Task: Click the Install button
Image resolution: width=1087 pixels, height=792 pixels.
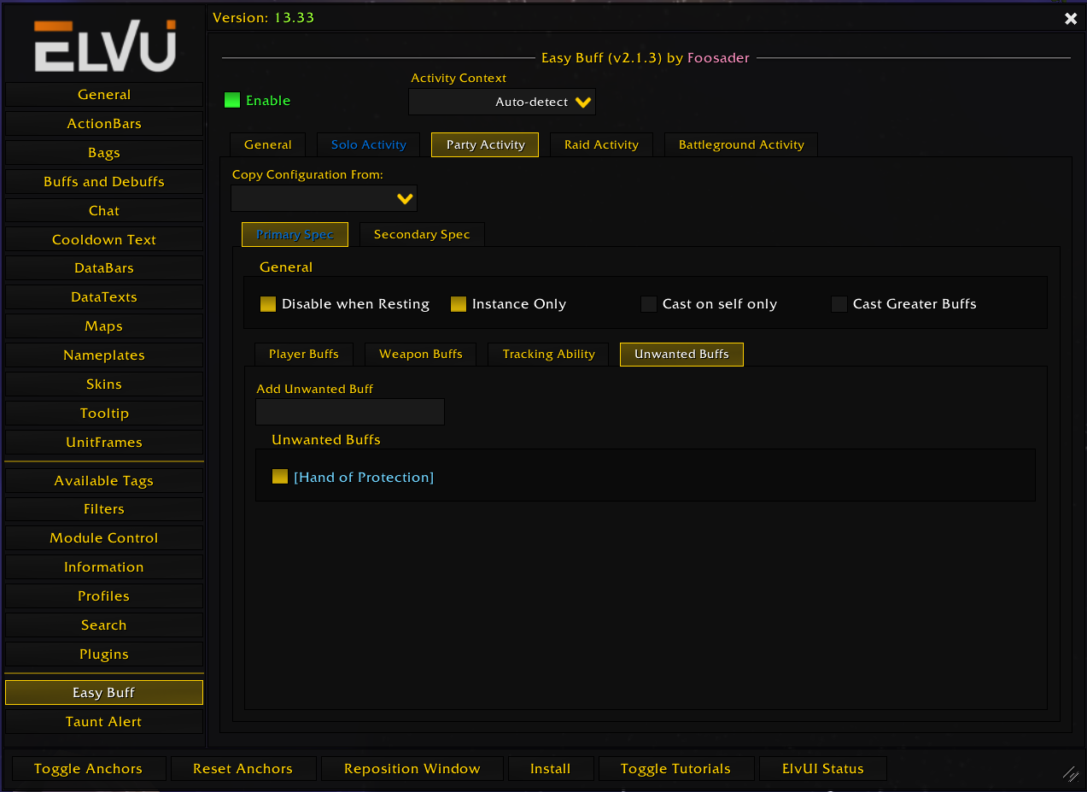Action: coord(551,769)
